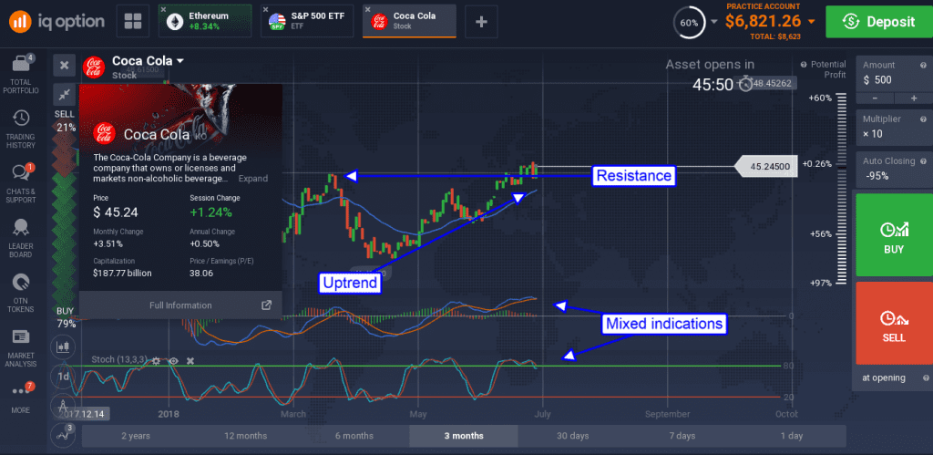Open the indicators icon with badge 3
The width and height of the screenshot is (933, 455).
63,433
